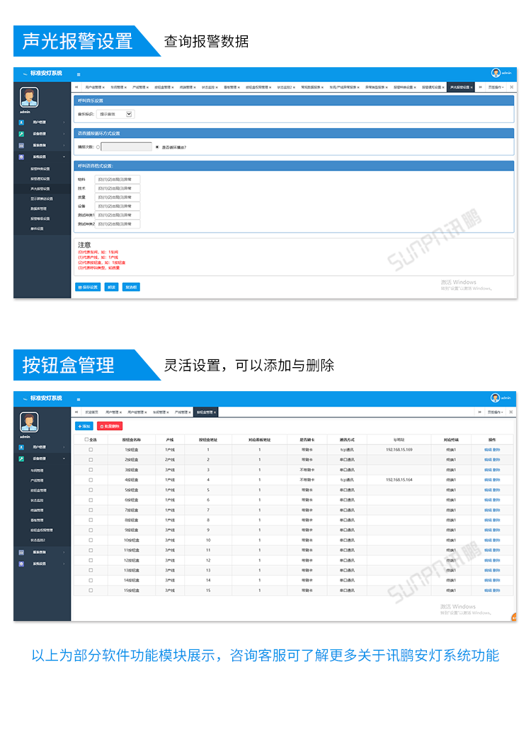Click 编辑 link in 1按钮盒 row

[x=488, y=450]
